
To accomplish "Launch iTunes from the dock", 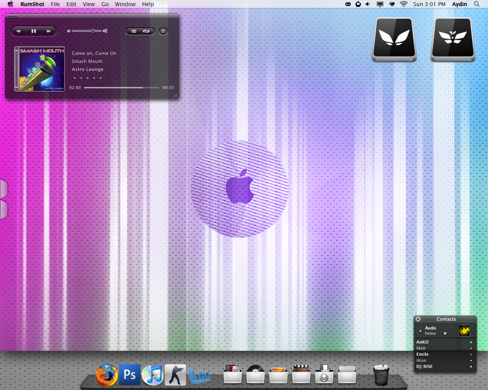I will click(x=152, y=375).
